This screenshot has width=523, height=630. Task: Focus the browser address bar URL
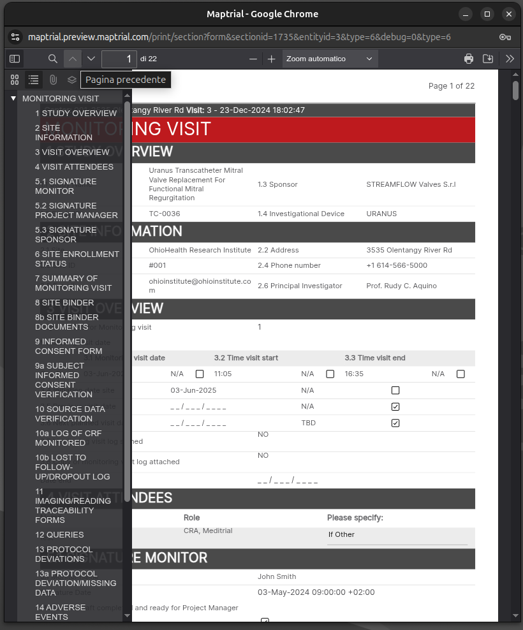pyautogui.click(x=239, y=37)
